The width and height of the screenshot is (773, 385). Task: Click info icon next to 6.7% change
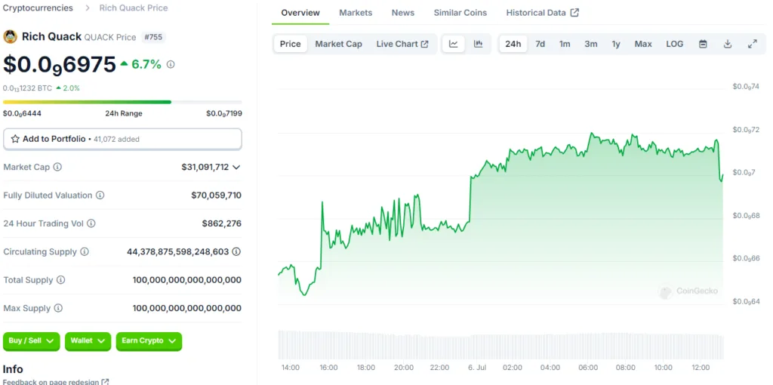pos(171,64)
